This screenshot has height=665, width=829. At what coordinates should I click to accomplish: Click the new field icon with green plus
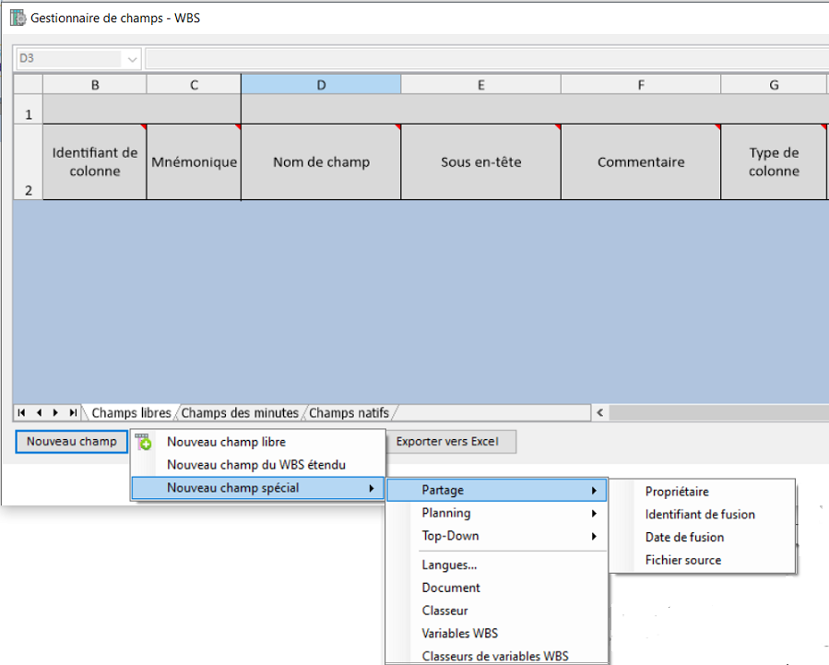tap(143, 443)
